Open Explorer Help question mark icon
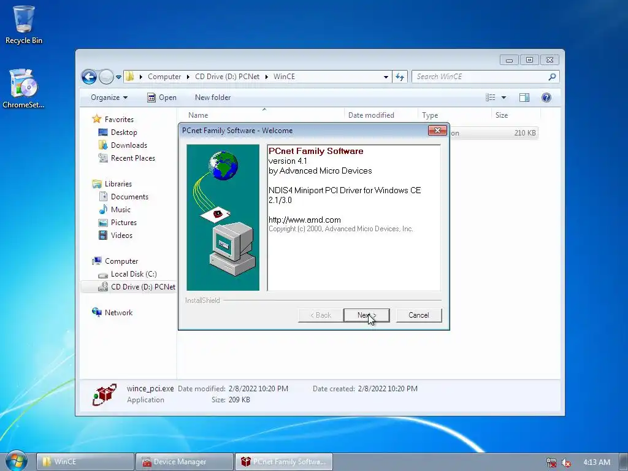This screenshot has width=628, height=471. click(x=546, y=98)
